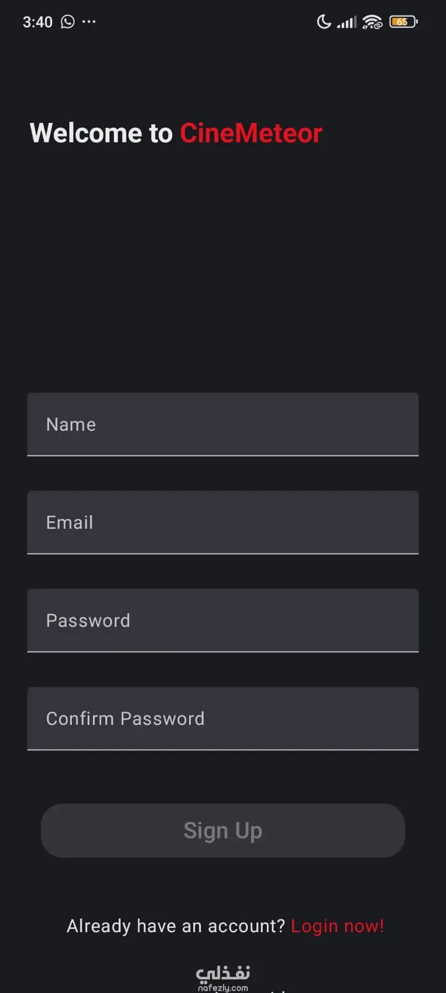The image size is (446, 993).
Task: Tap the Arabic nafezly logo
Action: pyautogui.click(x=223, y=972)
